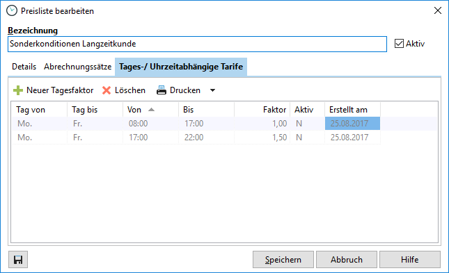
Task: Sort by Erstellt am column header
Action: pos(352,110)
